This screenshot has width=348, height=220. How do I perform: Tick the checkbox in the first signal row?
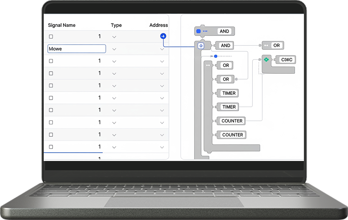pyautogui.click(x=51, y=37)
